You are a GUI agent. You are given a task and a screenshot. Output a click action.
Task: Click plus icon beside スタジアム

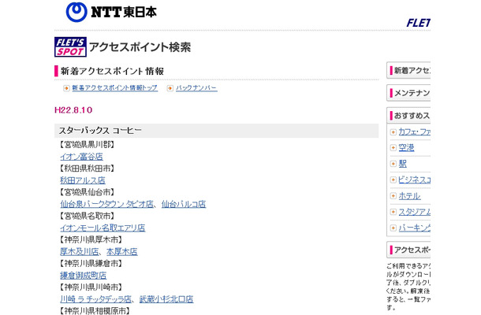[393, 212]
